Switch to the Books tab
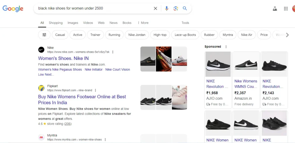This screenshot has width=295, height=143. (127, 23)
